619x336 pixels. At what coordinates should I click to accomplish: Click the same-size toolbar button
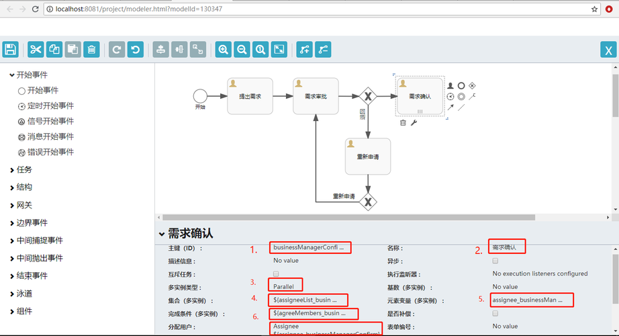[198, 50]
